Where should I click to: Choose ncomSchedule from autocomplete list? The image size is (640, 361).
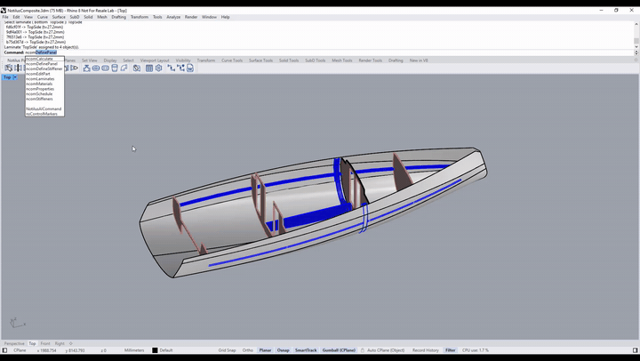44,94
